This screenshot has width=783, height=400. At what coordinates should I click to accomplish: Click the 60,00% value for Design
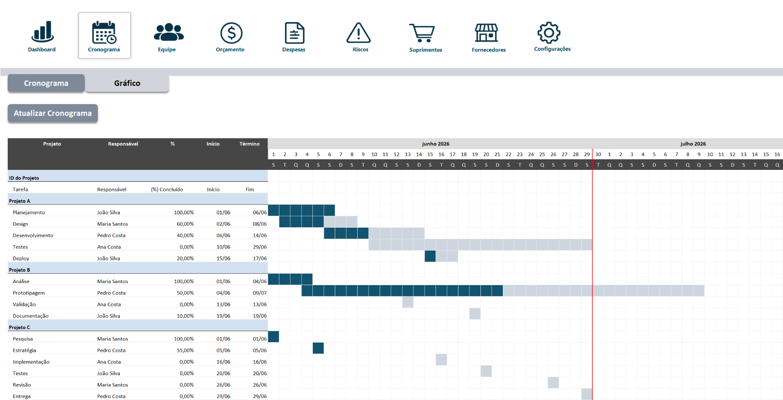coord(185,224)
